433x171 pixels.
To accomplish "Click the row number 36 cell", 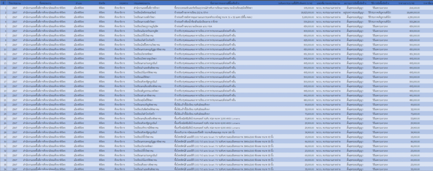I will pos(4,169).
